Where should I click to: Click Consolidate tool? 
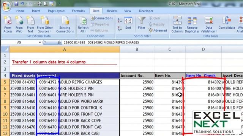coord(227,23)
